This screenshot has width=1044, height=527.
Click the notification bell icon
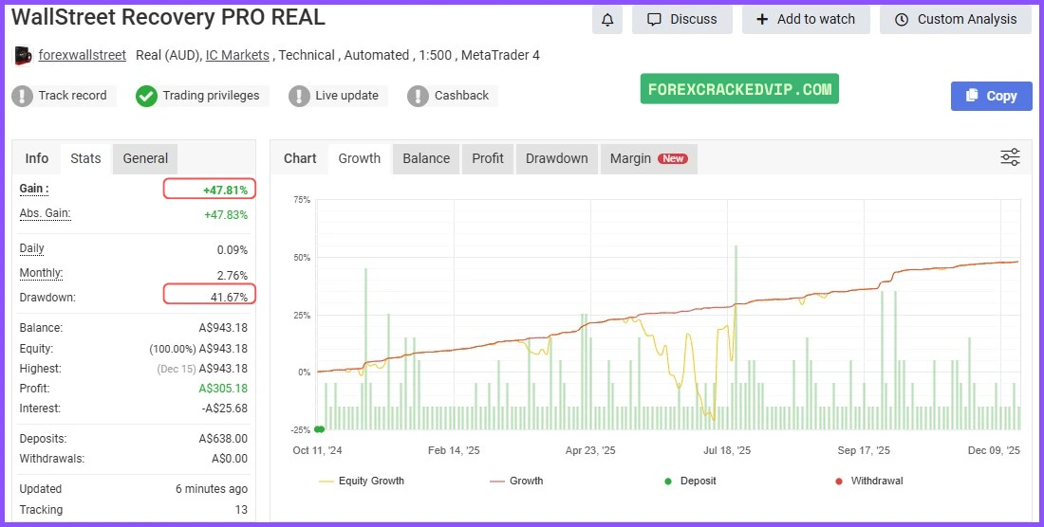(x=607, y=19)
